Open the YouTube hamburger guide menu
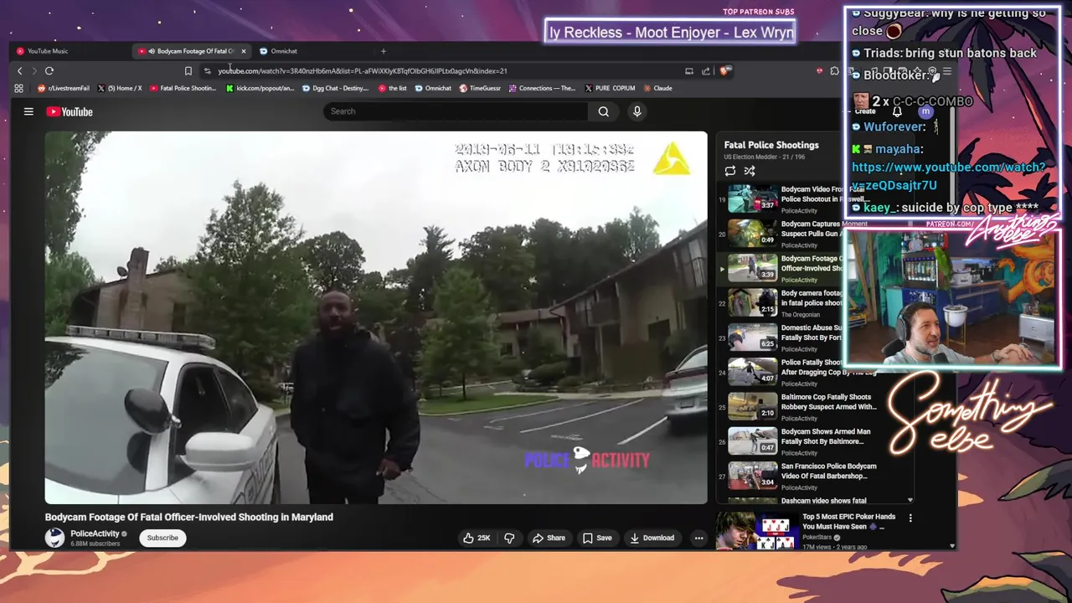 point(28,111)
